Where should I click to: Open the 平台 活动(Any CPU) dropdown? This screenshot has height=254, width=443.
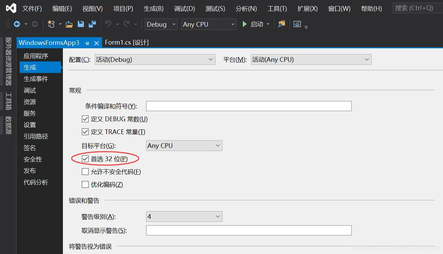coord(311,59)
